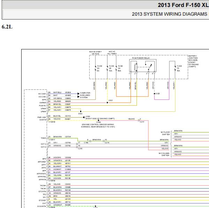The width and height of the screenshot is (209, 208).
Task: Select the 'CHT' pin label
Action: tap(44, 203)
